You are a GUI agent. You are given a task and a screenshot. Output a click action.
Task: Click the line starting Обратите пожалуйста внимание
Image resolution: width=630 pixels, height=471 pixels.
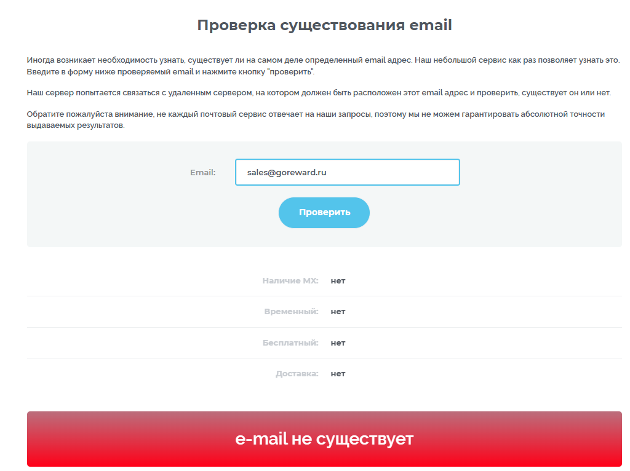(316, 114)
